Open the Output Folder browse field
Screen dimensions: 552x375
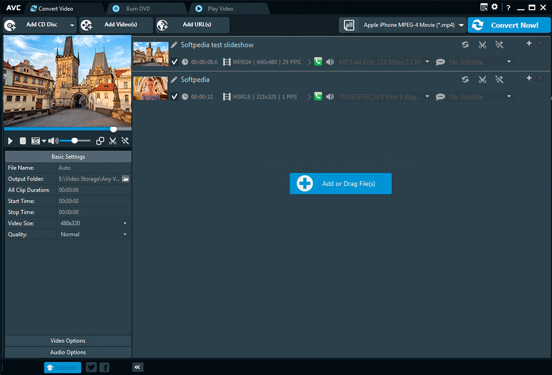(x=125, y=179)
